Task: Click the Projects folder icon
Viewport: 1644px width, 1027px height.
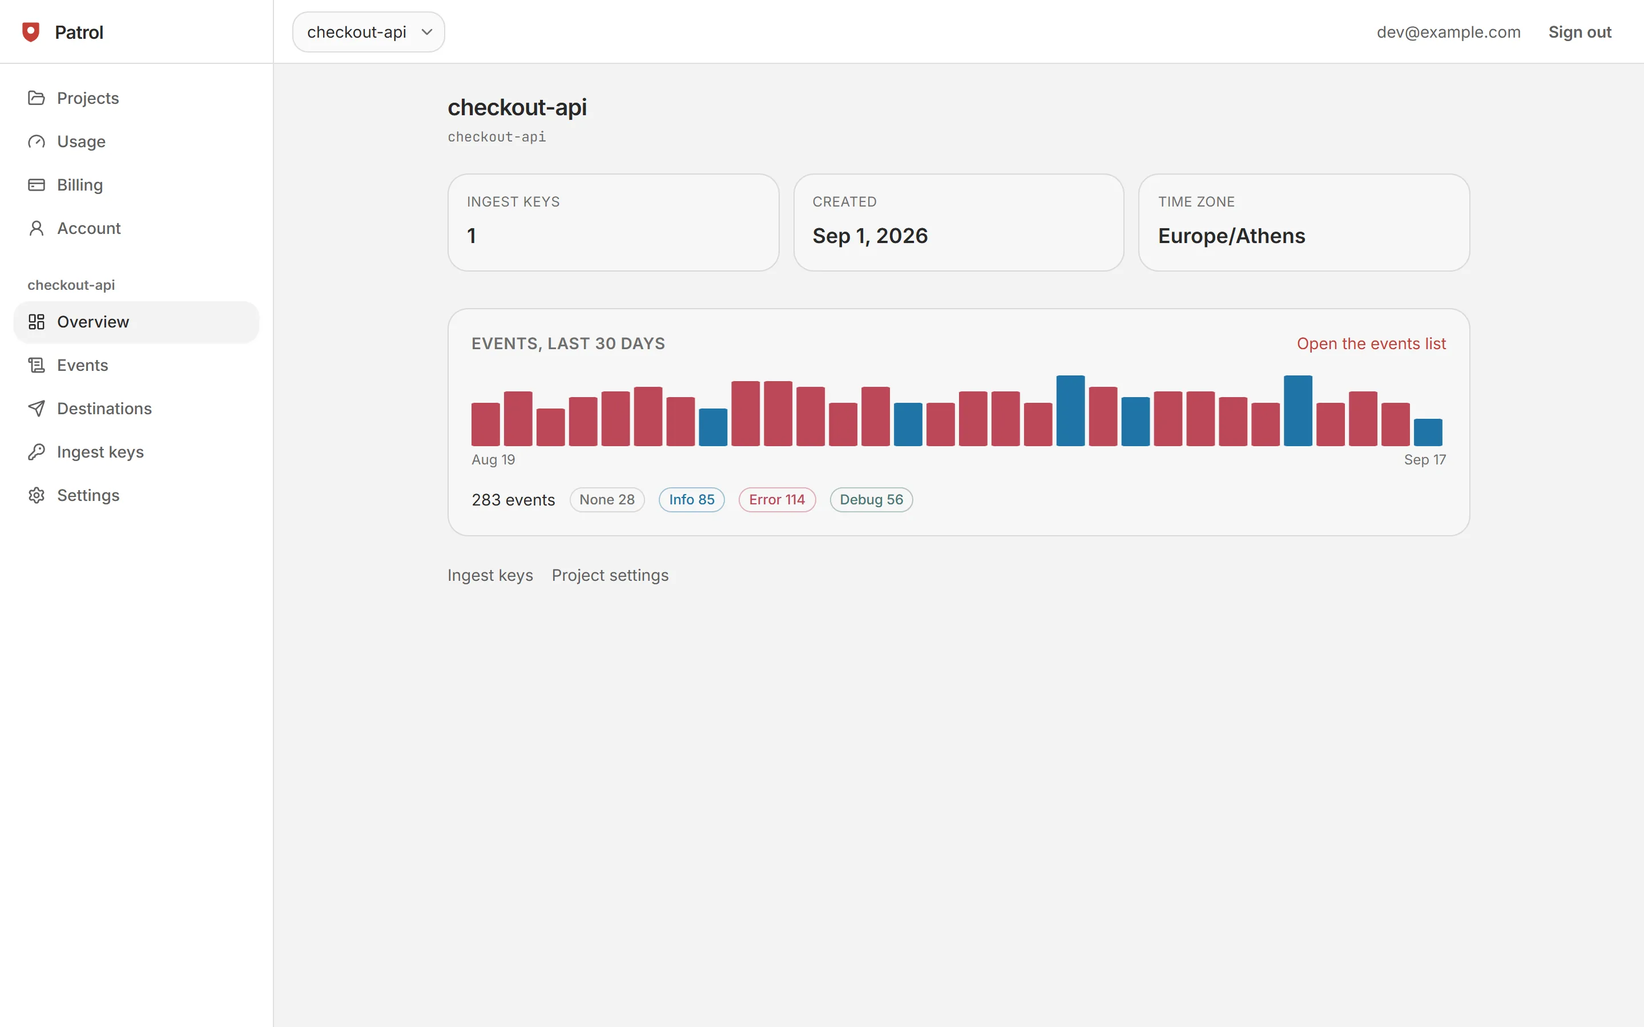Action: click(37, 98)
